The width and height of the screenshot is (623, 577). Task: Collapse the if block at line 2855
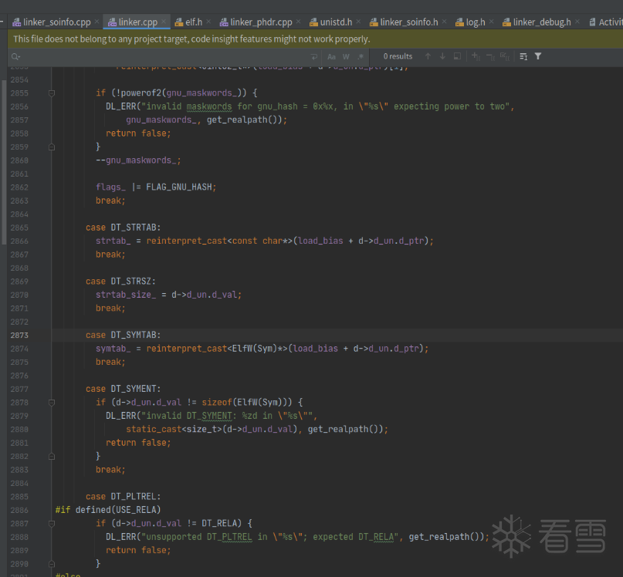[x=52, y=93]
